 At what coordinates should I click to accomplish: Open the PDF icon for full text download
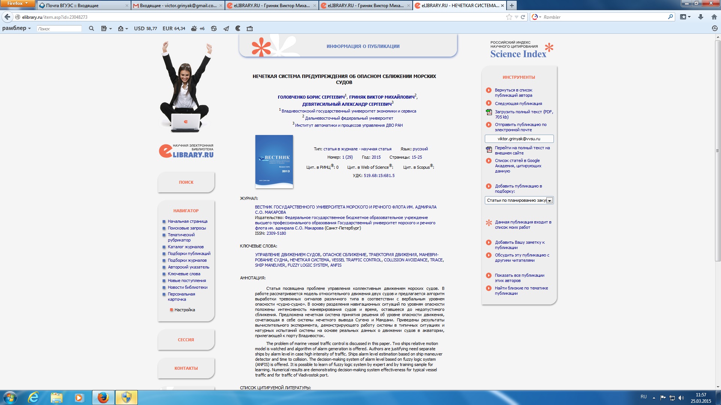click(x=489, y=112)
